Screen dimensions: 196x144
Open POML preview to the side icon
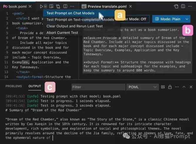[x=51, y=6]
